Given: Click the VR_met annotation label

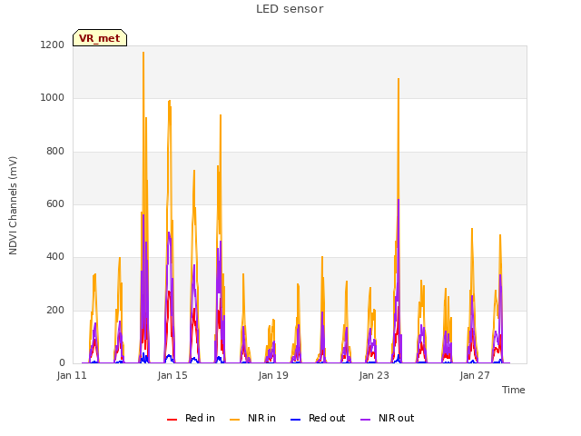Looking at the screenshot, I should coord(100,38).
